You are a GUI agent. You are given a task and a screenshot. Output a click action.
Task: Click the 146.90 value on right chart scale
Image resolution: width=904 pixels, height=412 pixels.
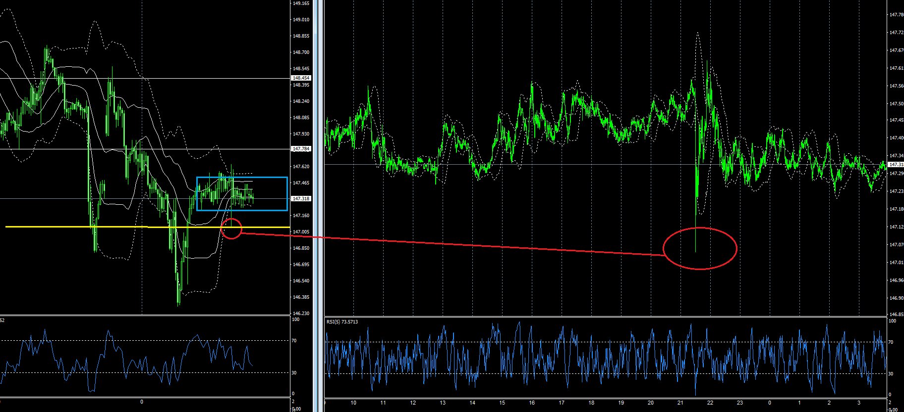point(897,298)
